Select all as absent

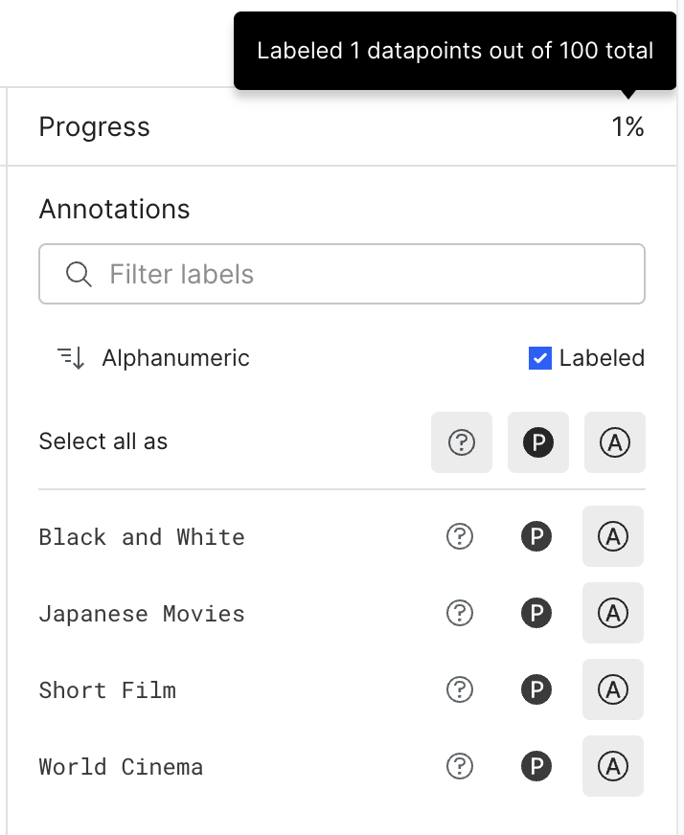(615, 442)
